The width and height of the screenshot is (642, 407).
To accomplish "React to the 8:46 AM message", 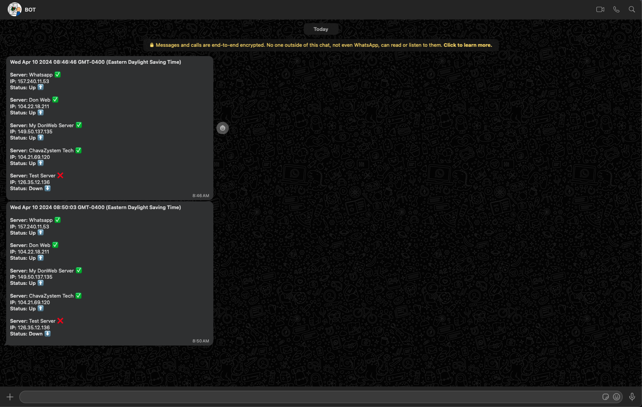I will coord(223,128).
